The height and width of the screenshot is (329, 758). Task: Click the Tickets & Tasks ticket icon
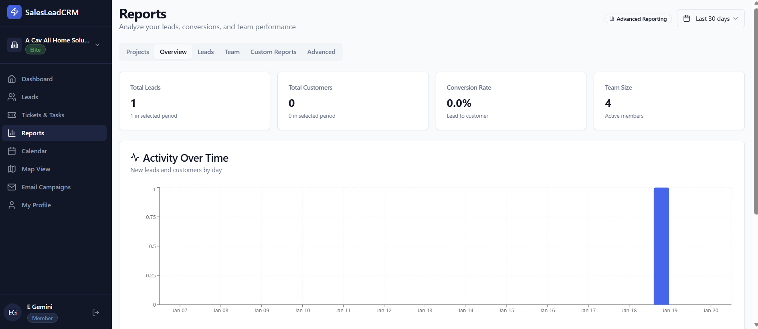coord(12,115)
